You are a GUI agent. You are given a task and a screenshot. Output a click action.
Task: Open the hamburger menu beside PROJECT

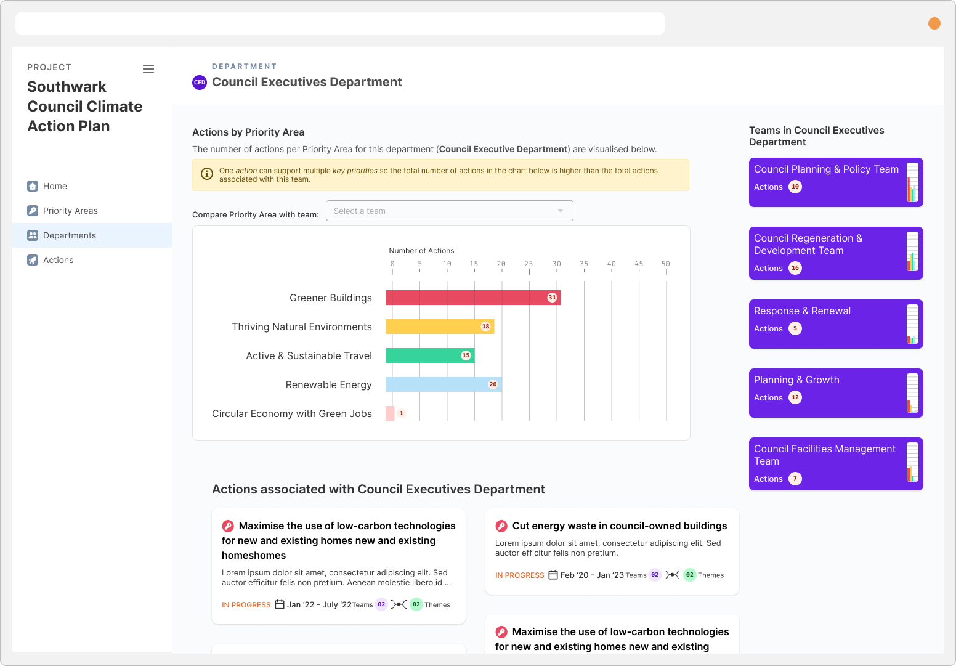point(148,69)
